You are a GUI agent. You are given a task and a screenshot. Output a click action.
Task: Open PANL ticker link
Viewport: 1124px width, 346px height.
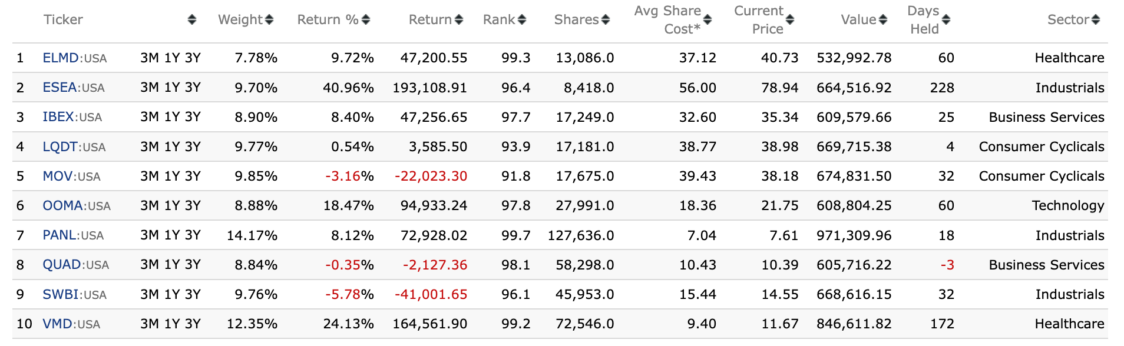(x=59, y=235)
